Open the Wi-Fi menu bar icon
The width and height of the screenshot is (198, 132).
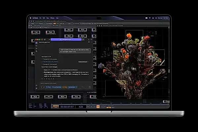pyautogui.click(x=150, y=18)
